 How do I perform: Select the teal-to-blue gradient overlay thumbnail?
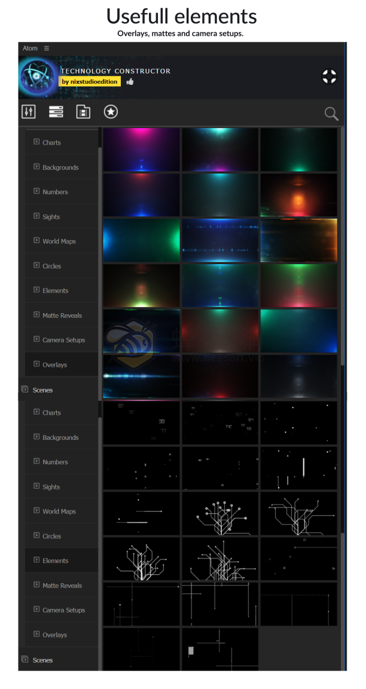[x=298, y=331]
